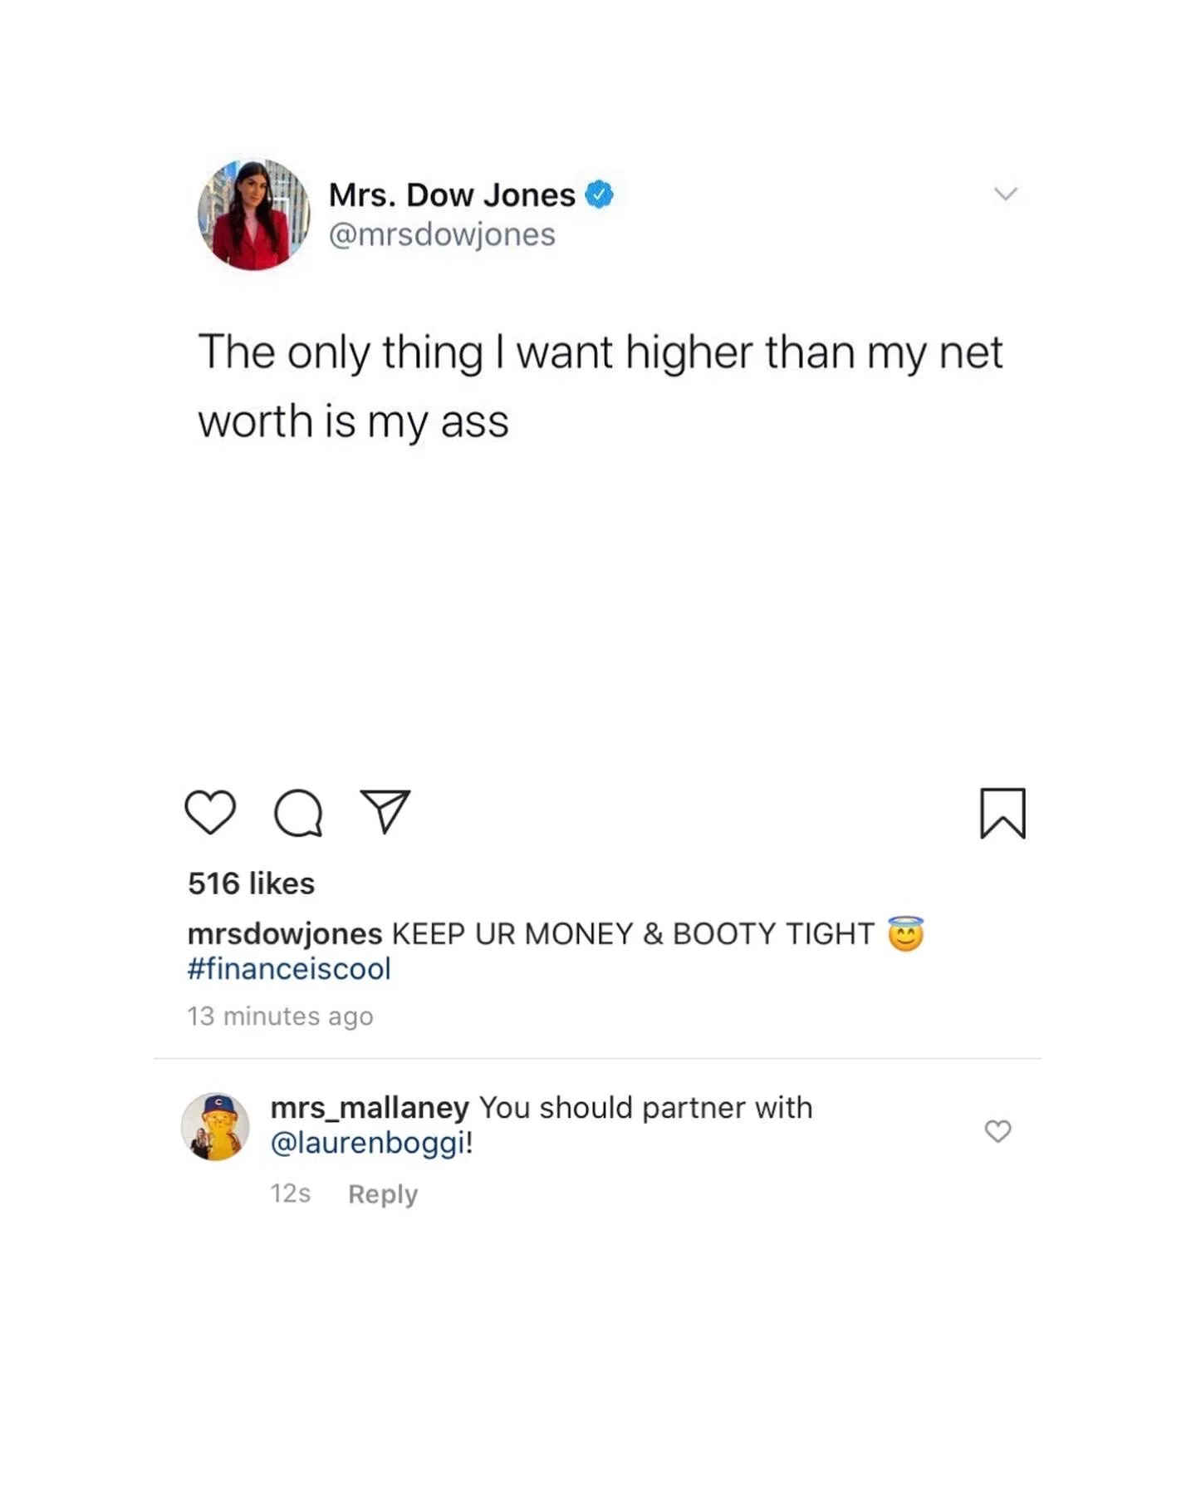Open mrs_mallaney commenter avatar
The height and width of the screenshot is (1496, 1196).
click(x=215, y=1127)
